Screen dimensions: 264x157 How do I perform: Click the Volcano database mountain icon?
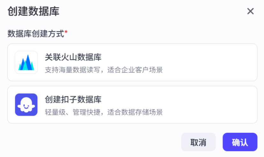point(26,62)
